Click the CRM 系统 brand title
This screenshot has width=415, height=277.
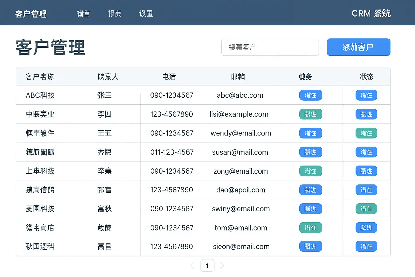[x=371, y=14]
